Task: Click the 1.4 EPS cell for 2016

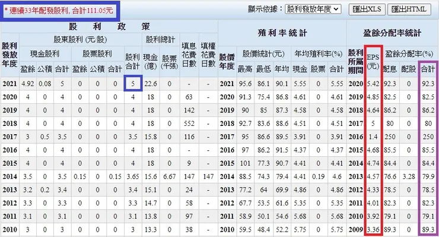Action: [373, 137]
